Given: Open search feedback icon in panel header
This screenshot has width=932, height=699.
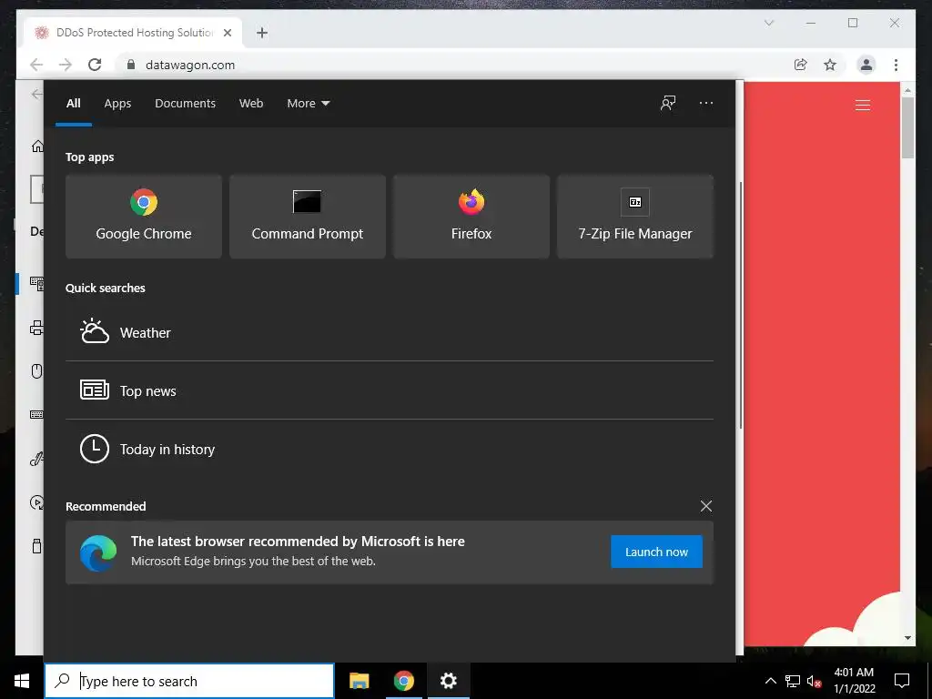Looking at the screenshot, I should coord(668,103).
